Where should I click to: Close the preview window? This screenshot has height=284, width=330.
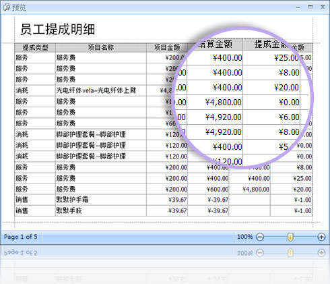point(323,7)
